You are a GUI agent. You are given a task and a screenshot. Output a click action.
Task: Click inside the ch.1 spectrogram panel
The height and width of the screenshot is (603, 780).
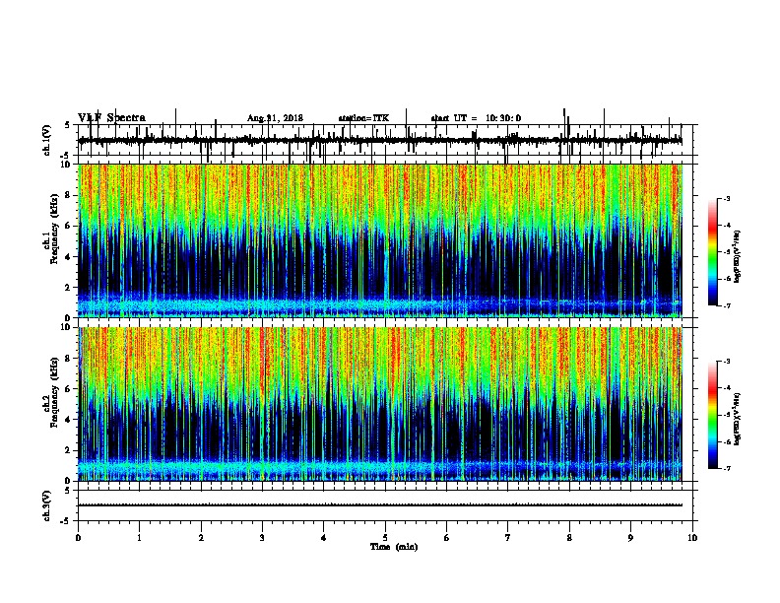pos(380,240)
